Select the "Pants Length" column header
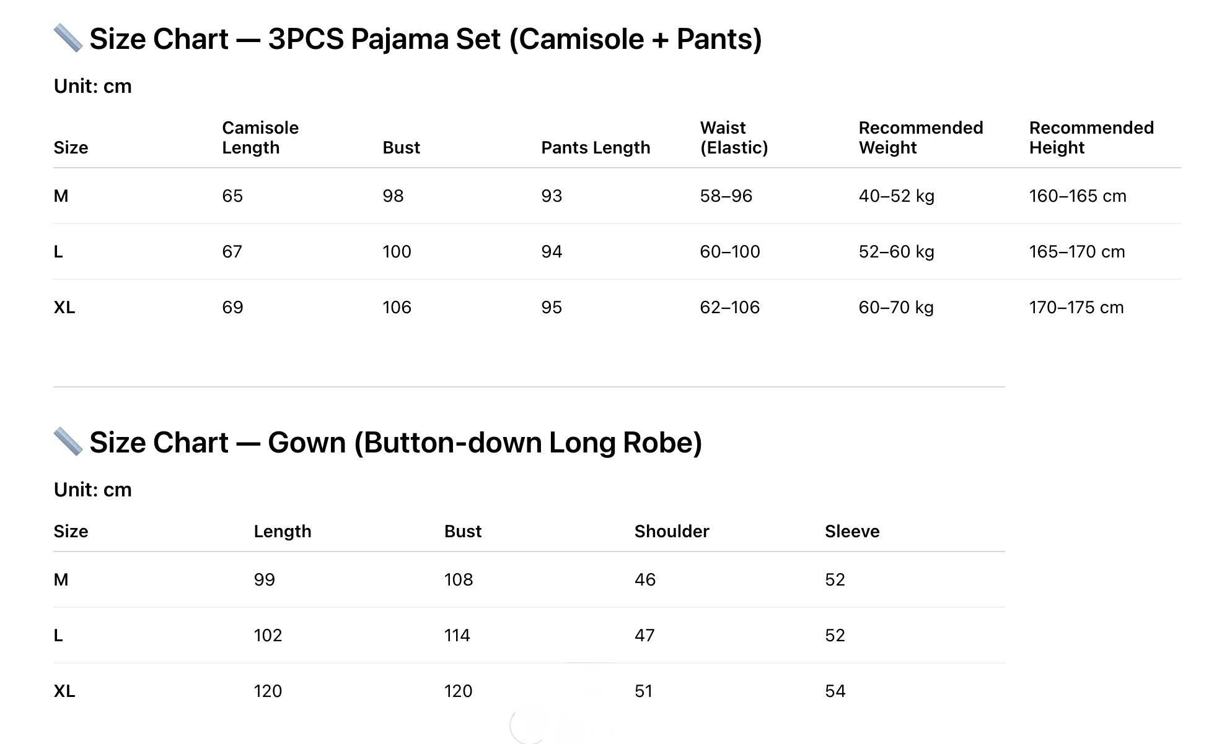1227x744 pixels. [x=596, y=147]
